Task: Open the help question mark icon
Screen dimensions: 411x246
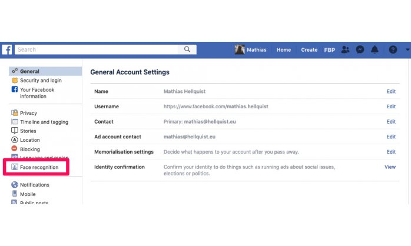Action: pos(393,49)
